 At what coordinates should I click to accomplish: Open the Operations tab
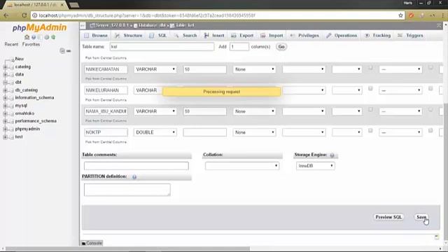pyautogui.click(x=342, y=36)
